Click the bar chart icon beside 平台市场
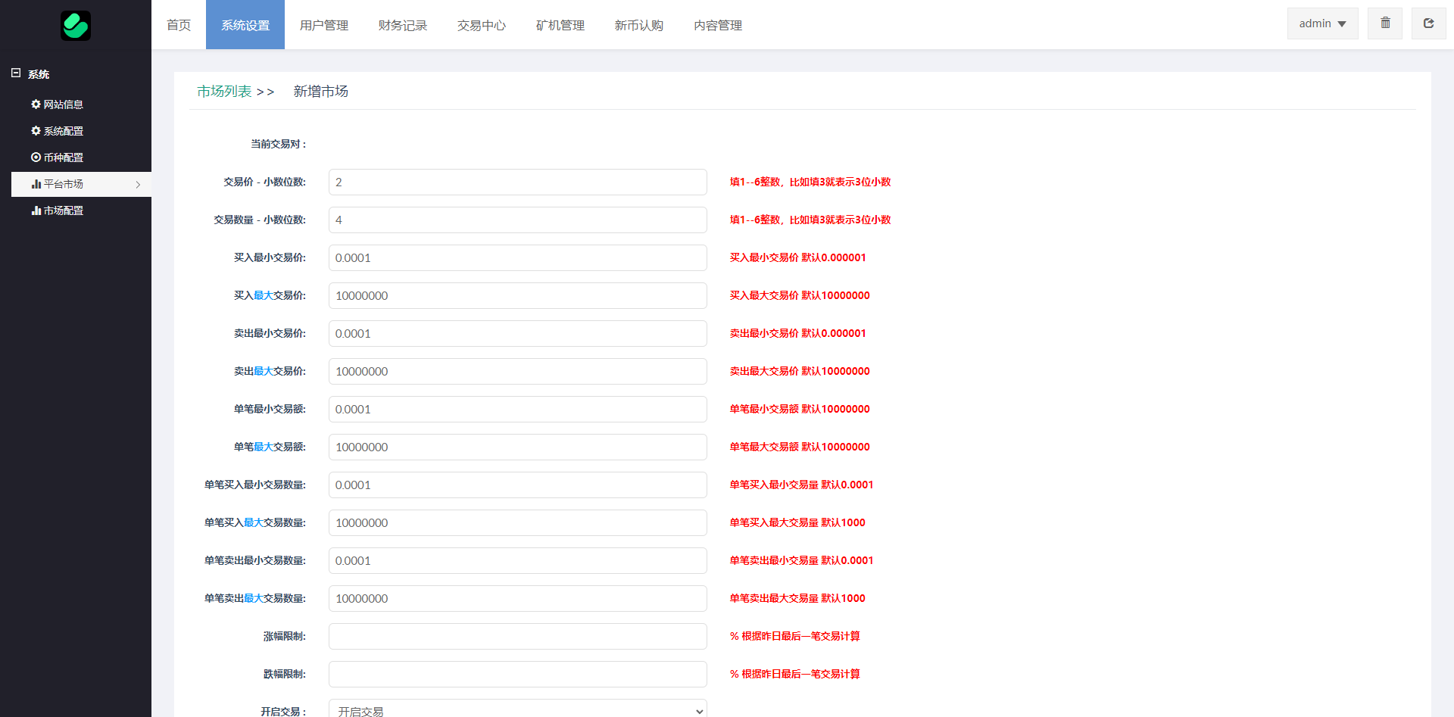 tap(36, 184)
